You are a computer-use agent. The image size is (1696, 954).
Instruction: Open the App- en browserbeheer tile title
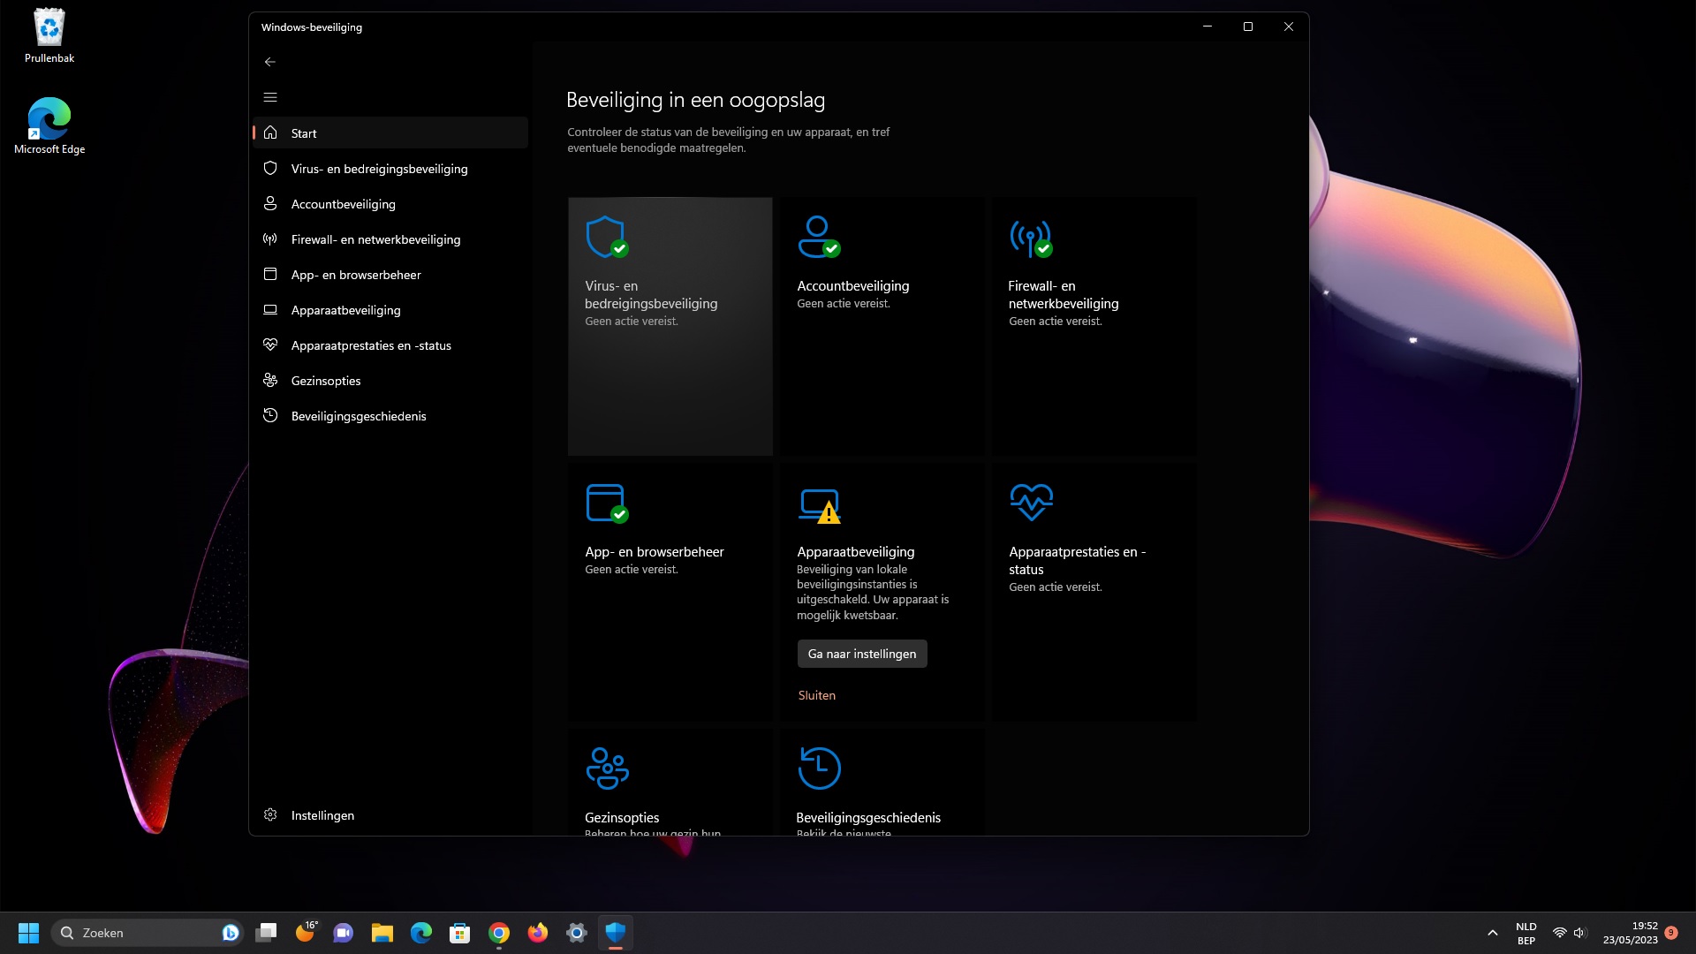(654, 551)
